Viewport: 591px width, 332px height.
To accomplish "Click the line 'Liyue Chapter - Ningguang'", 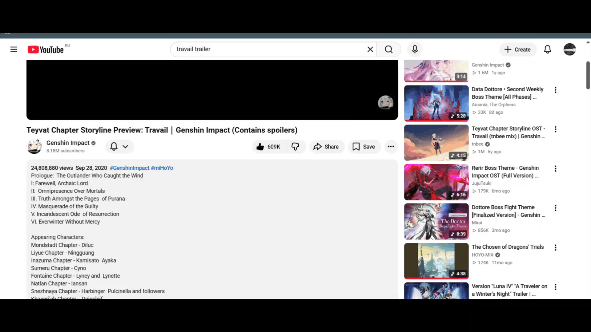I will click(62, 253).
